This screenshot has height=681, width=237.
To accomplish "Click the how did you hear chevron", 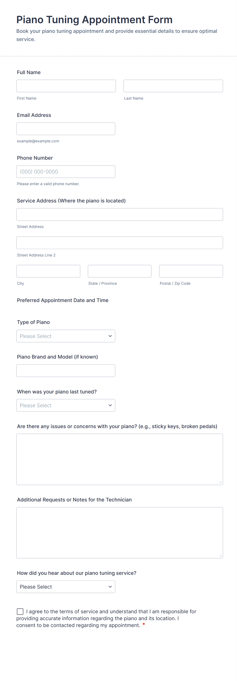I will point(110,587).
